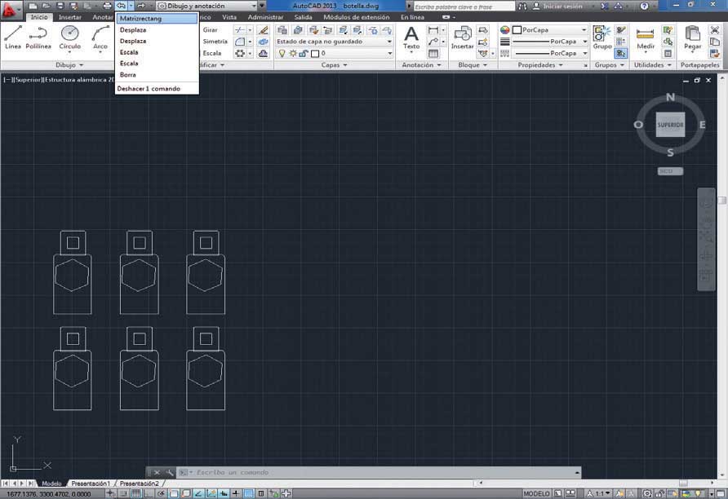Open the Administrar ribbon tab
Image resolution: width=728 pixels, height=499 pixels.
(x=265, y=17)
